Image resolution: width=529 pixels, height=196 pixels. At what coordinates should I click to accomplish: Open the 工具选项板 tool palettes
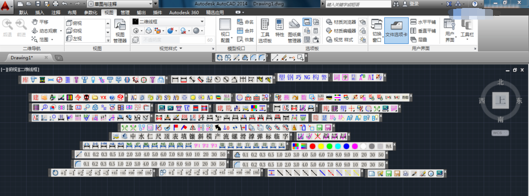[265, 31]
